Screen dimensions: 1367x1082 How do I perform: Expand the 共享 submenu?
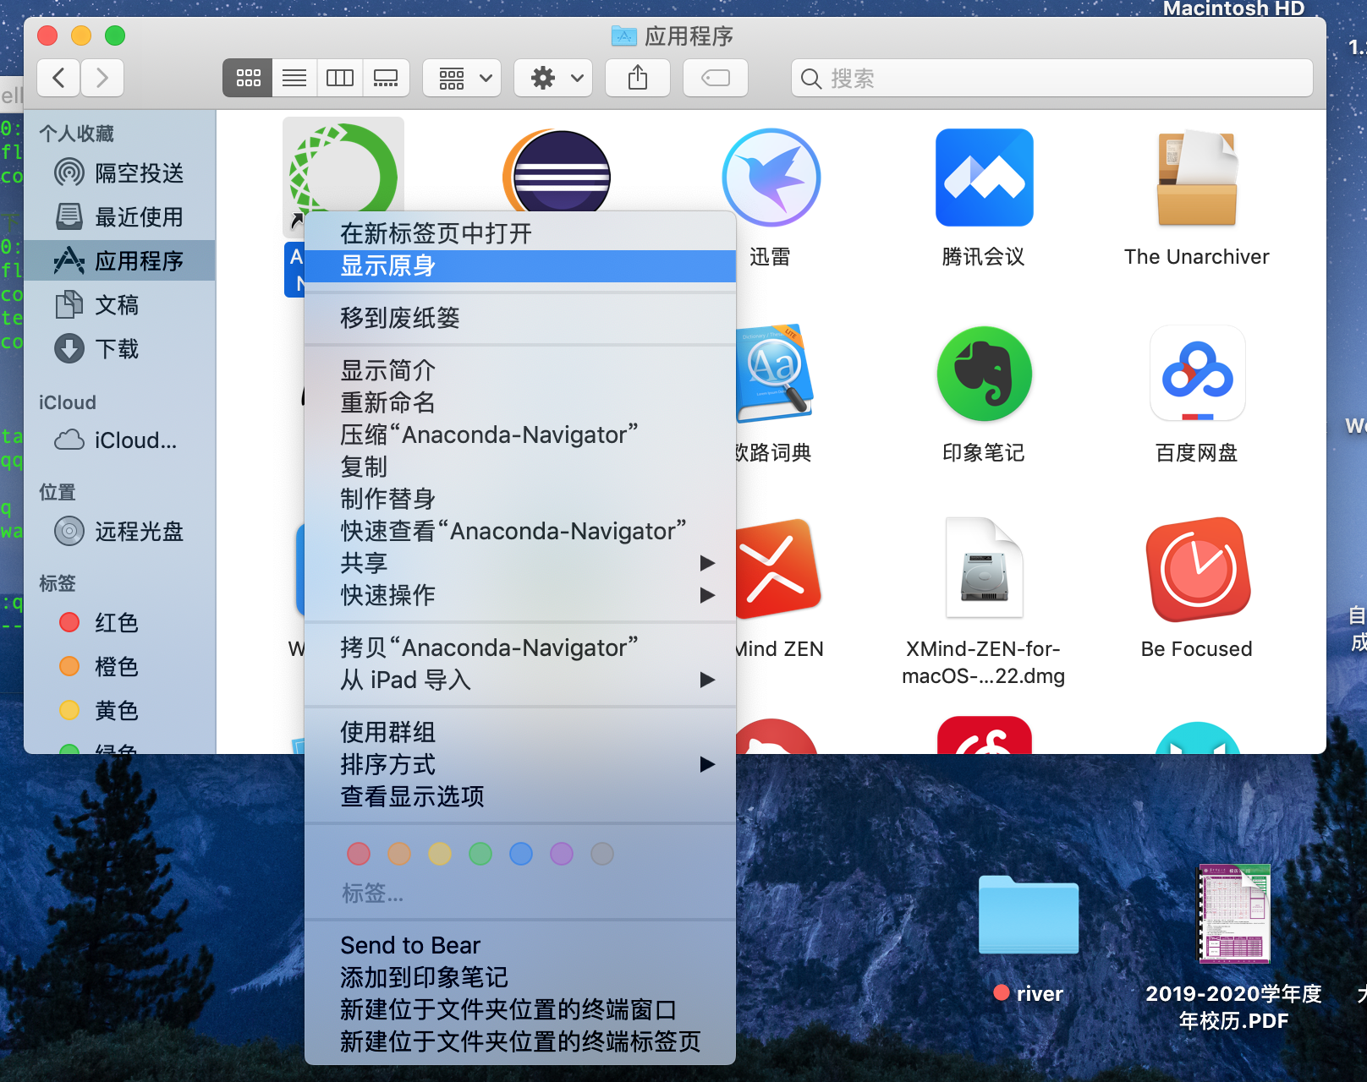[x=519, y=563]
